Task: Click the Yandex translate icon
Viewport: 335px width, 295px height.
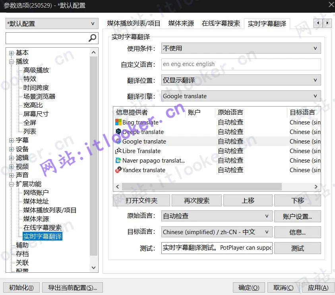Action: (118, 170)
